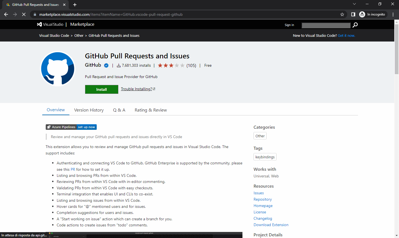This screenshot has width=399, height=238.
Task: Go to the Other breadcrumb
Action: click(x=79, y=36)
